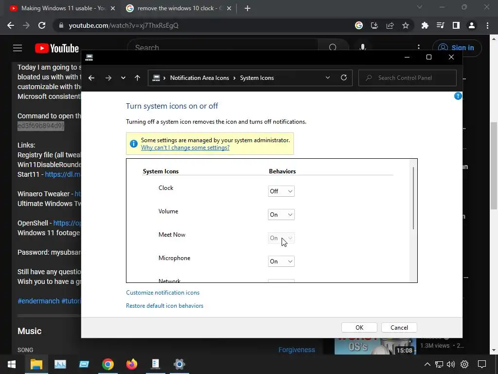Screen dimensions: 498x374
Task: Click Restore default icon behaviors
Action: point(164,306)
